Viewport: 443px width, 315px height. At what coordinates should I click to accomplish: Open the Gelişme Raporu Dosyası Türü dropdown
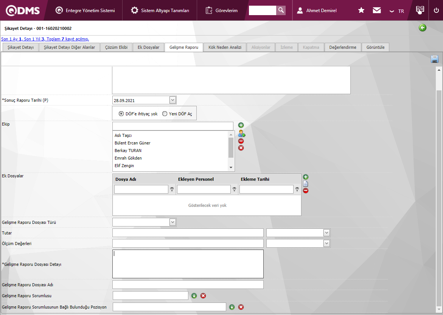173,222
